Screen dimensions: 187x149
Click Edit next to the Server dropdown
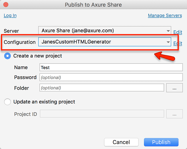coord(178,32)
